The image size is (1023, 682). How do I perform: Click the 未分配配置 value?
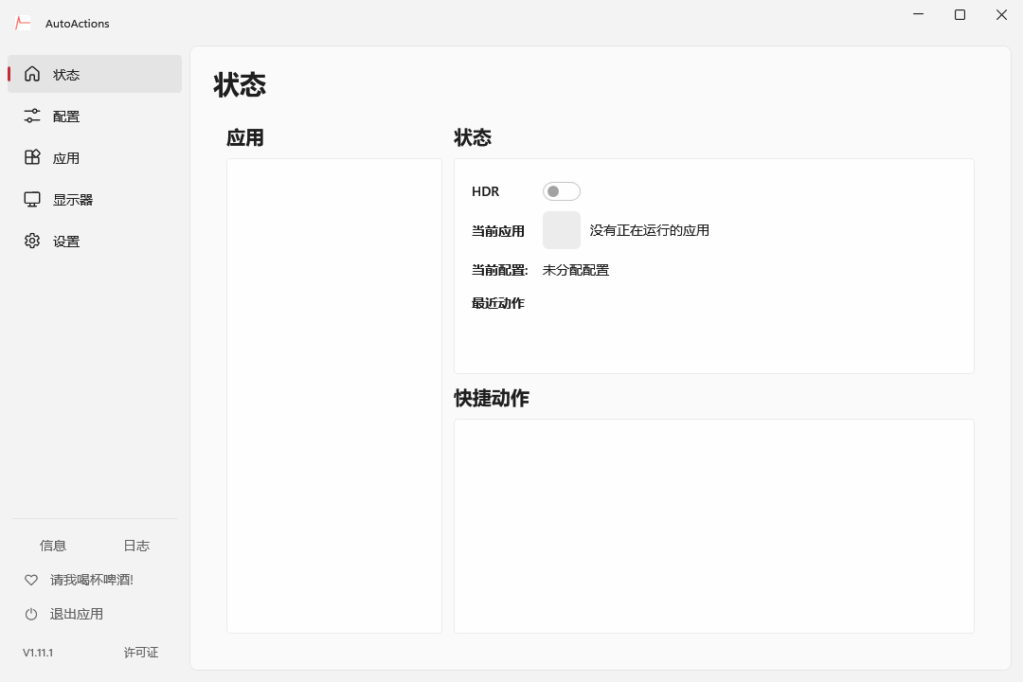(576, 270)
